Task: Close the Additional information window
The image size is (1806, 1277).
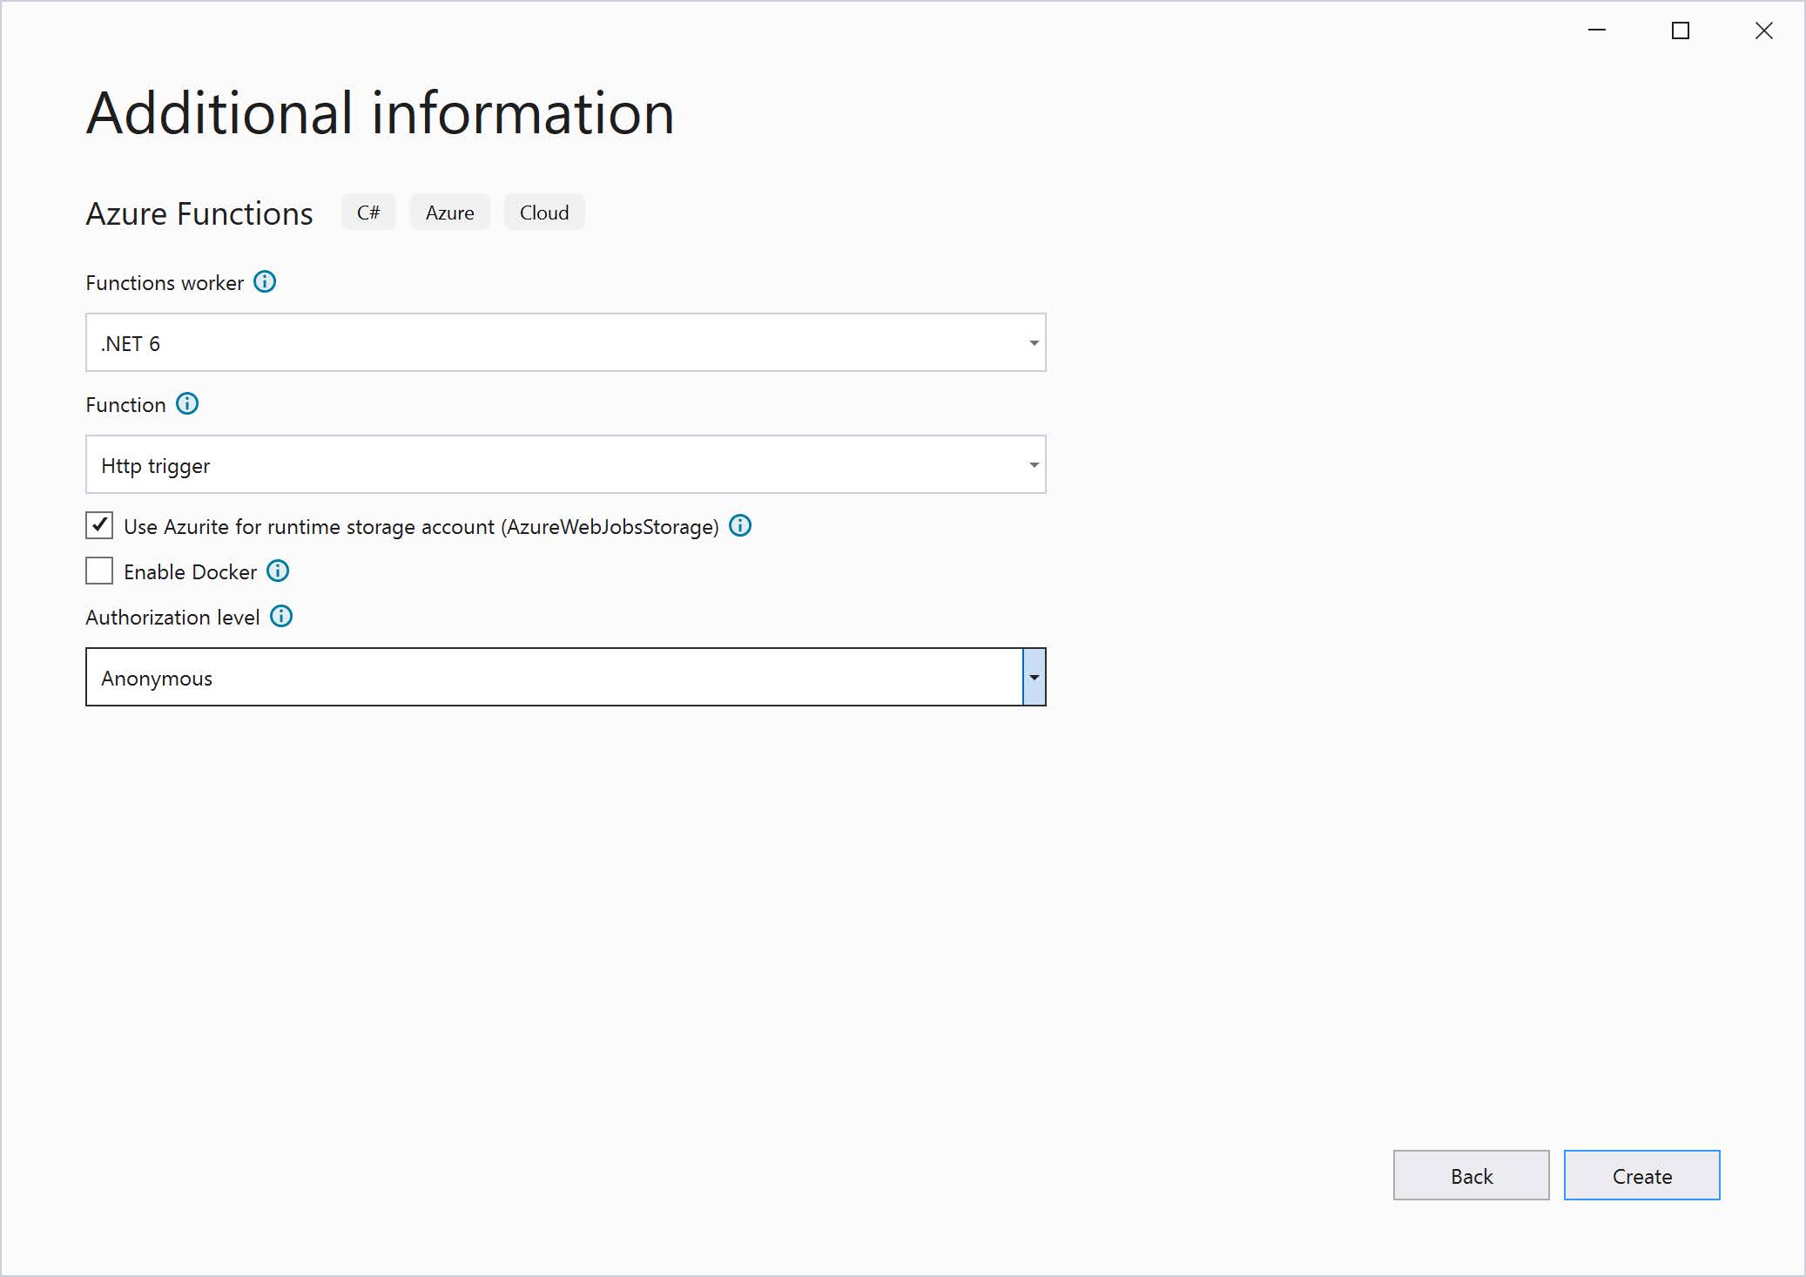Action: pos(1763,31)
